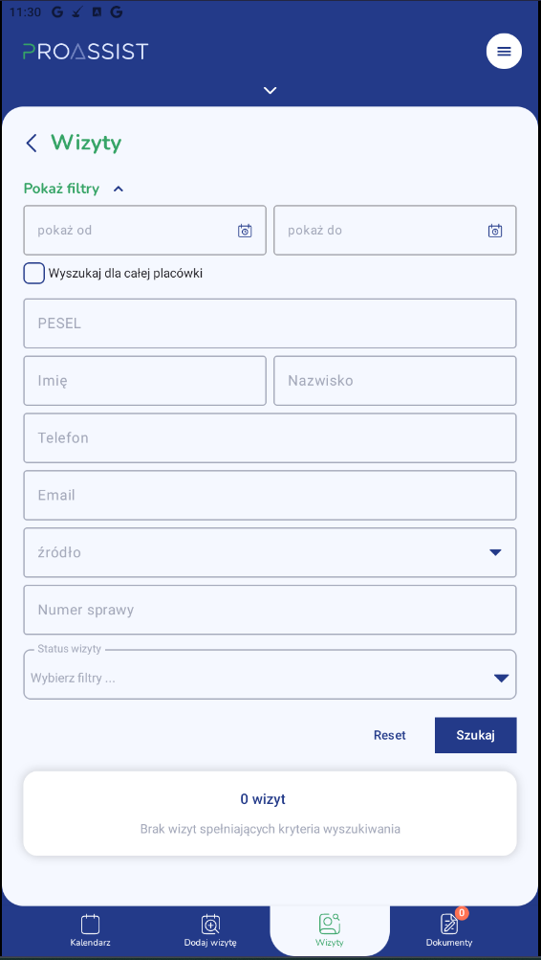
Task: Expand the header with down chevron
Action: coord(270,91)
